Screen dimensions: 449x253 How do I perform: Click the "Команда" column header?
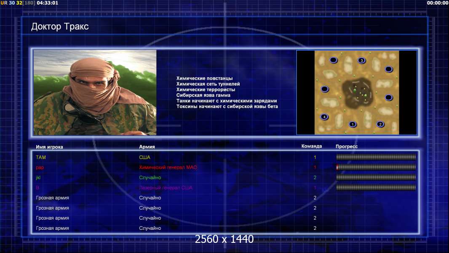[312, 146]
